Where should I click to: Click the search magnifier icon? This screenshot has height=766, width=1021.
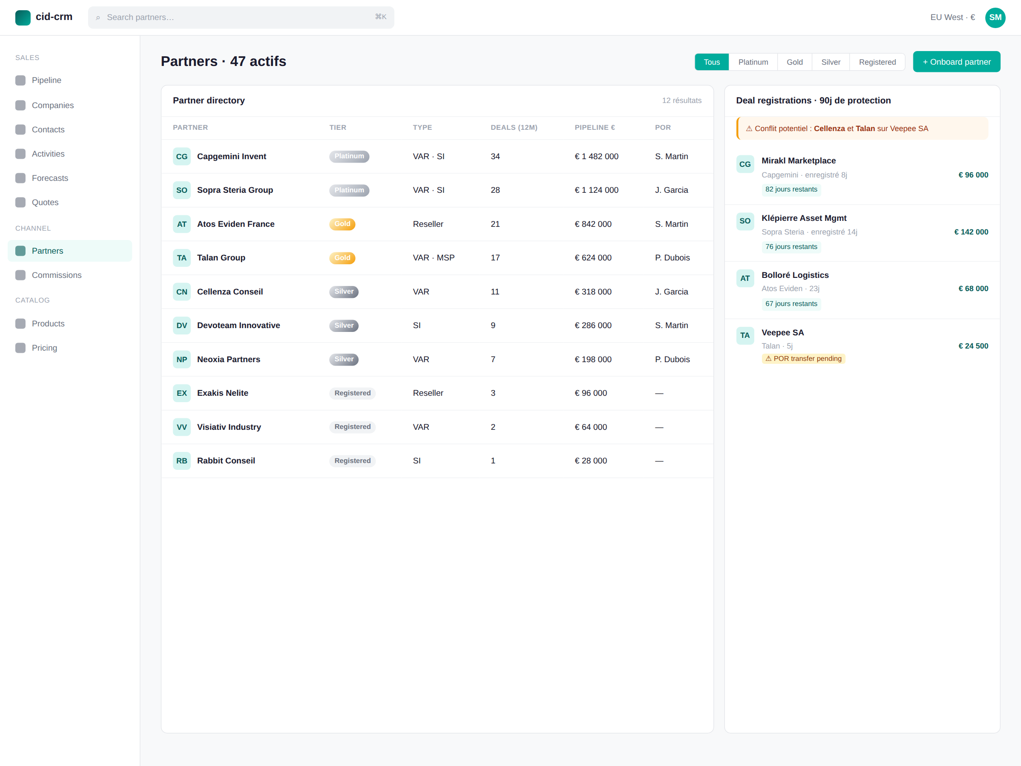tap(98, 17)
